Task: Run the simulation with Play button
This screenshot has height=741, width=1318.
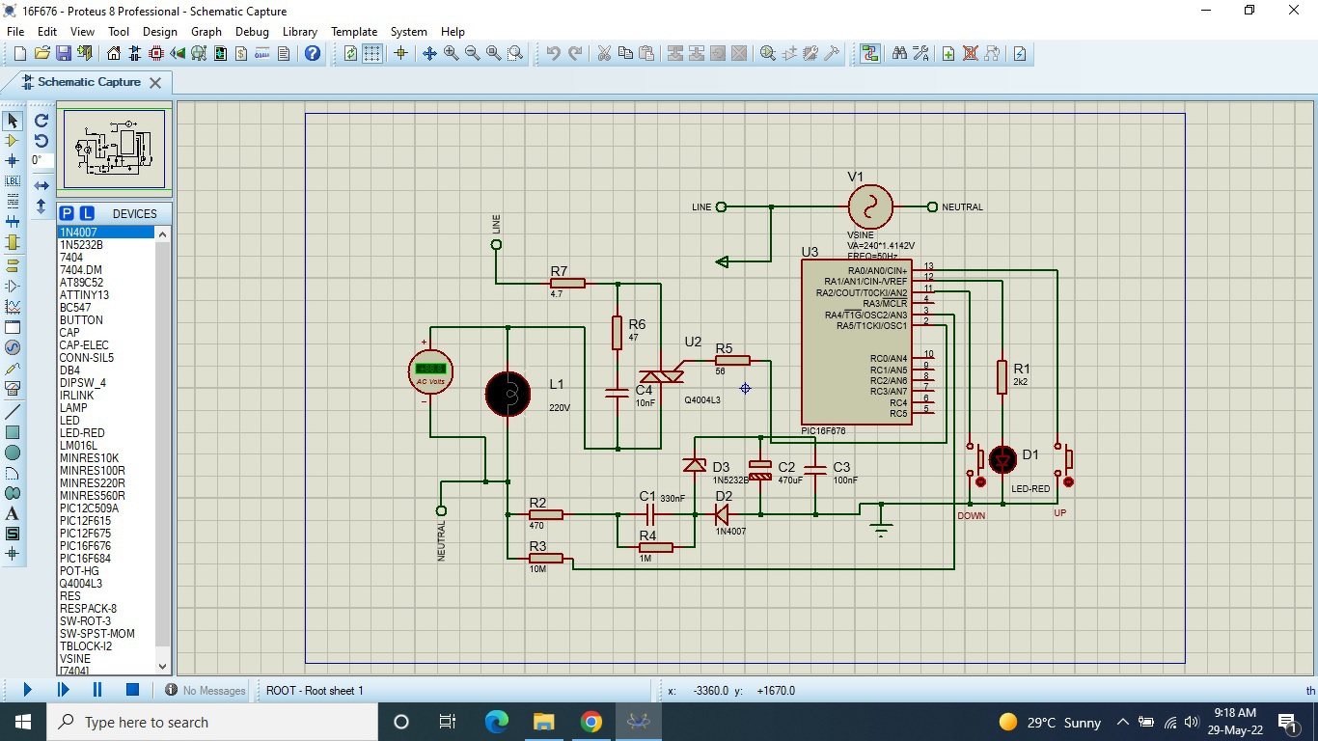Action: tap(27, 690)
